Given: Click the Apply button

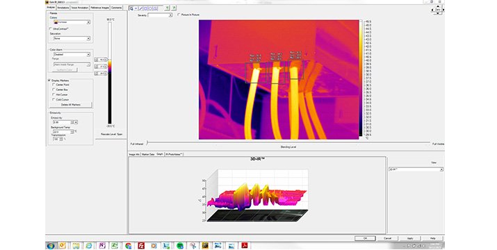Looking at the screenshot, I should [x=410, y=238].
